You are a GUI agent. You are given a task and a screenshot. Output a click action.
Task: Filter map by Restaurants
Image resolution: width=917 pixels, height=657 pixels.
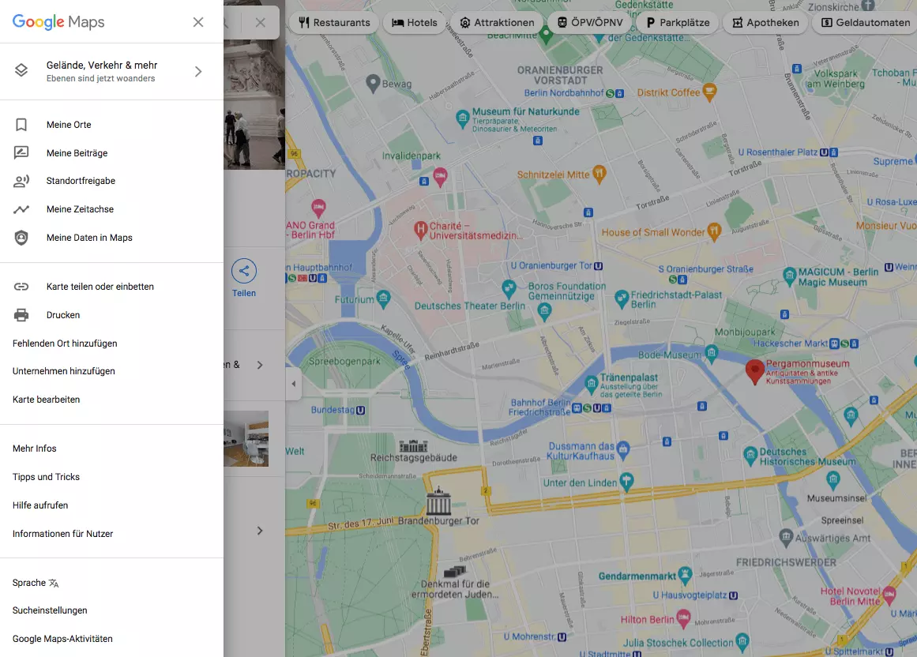(333, 23)
